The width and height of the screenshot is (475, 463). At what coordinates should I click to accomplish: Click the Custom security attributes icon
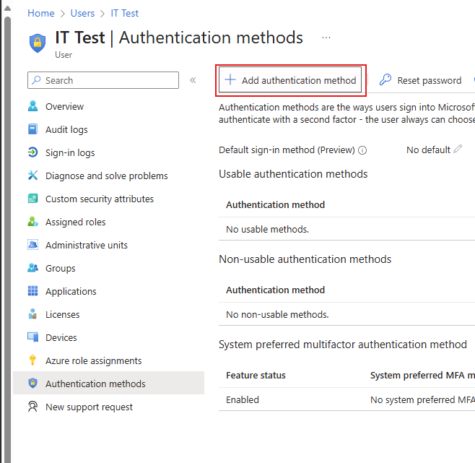click(x=32, y=199)
